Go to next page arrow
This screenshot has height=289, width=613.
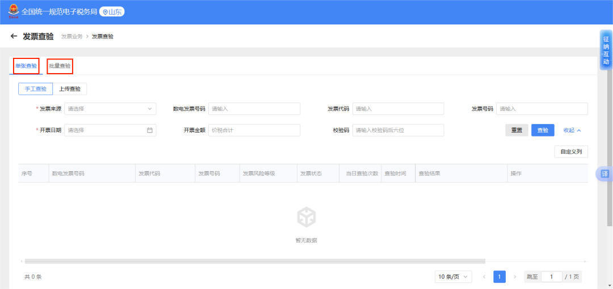click(515, 277)
